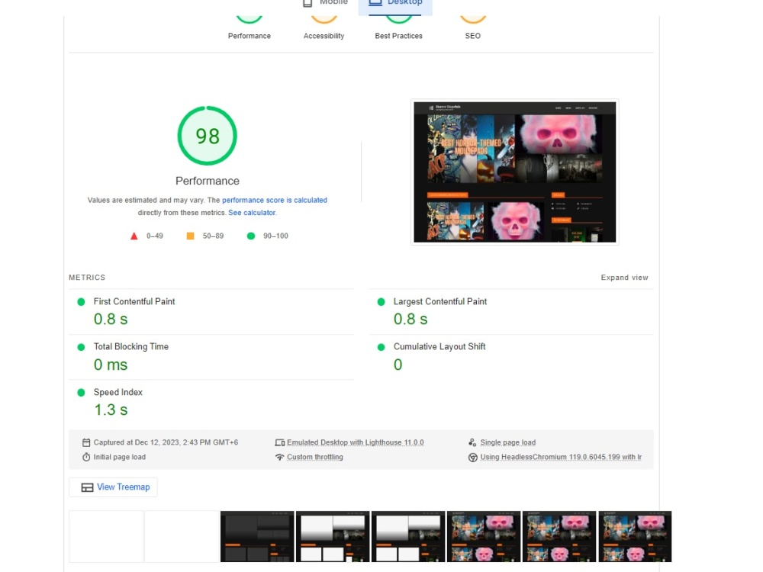The height and width of the screenshot is (572, 763).
Task: Click the 1.3 s Speed Index value
Action: click(x=111, y=410)
